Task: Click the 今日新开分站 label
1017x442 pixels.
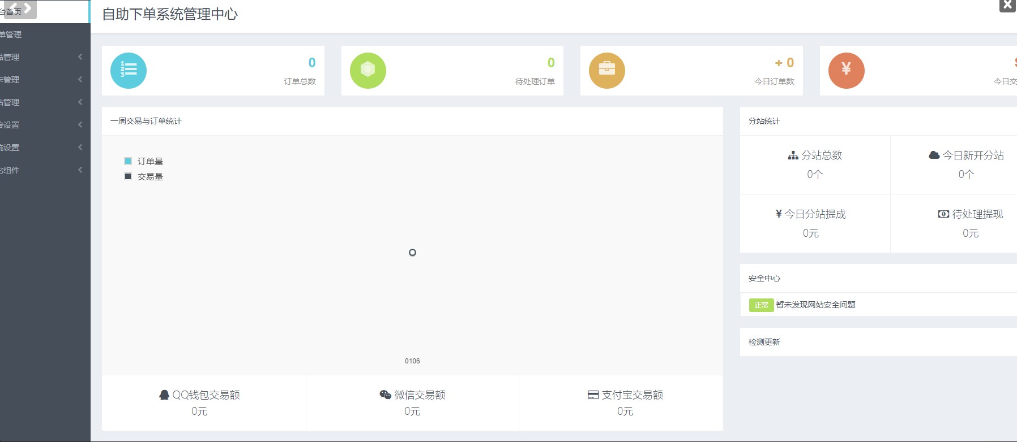Action: click(973, 155)
